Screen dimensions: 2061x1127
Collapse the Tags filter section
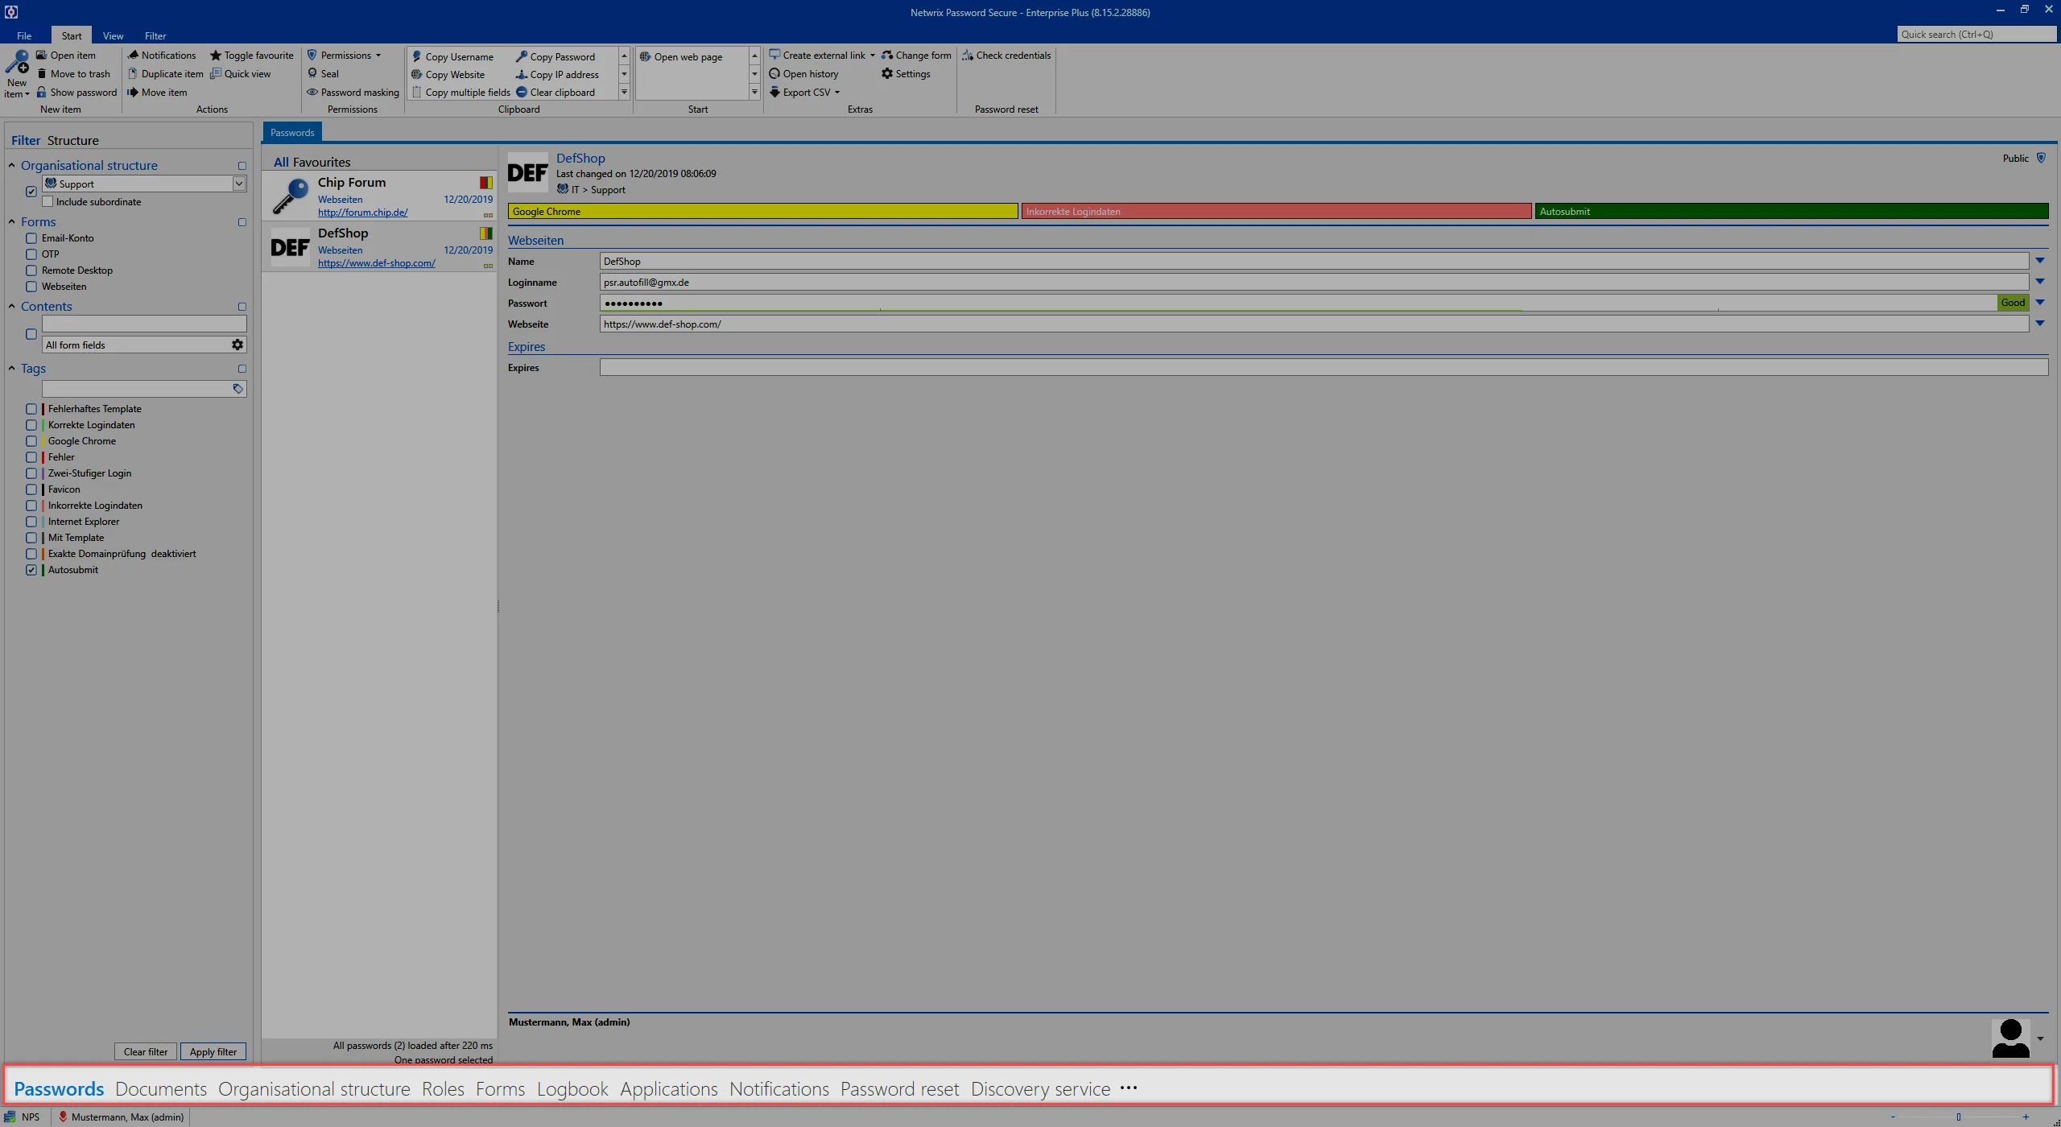(12, 369)
